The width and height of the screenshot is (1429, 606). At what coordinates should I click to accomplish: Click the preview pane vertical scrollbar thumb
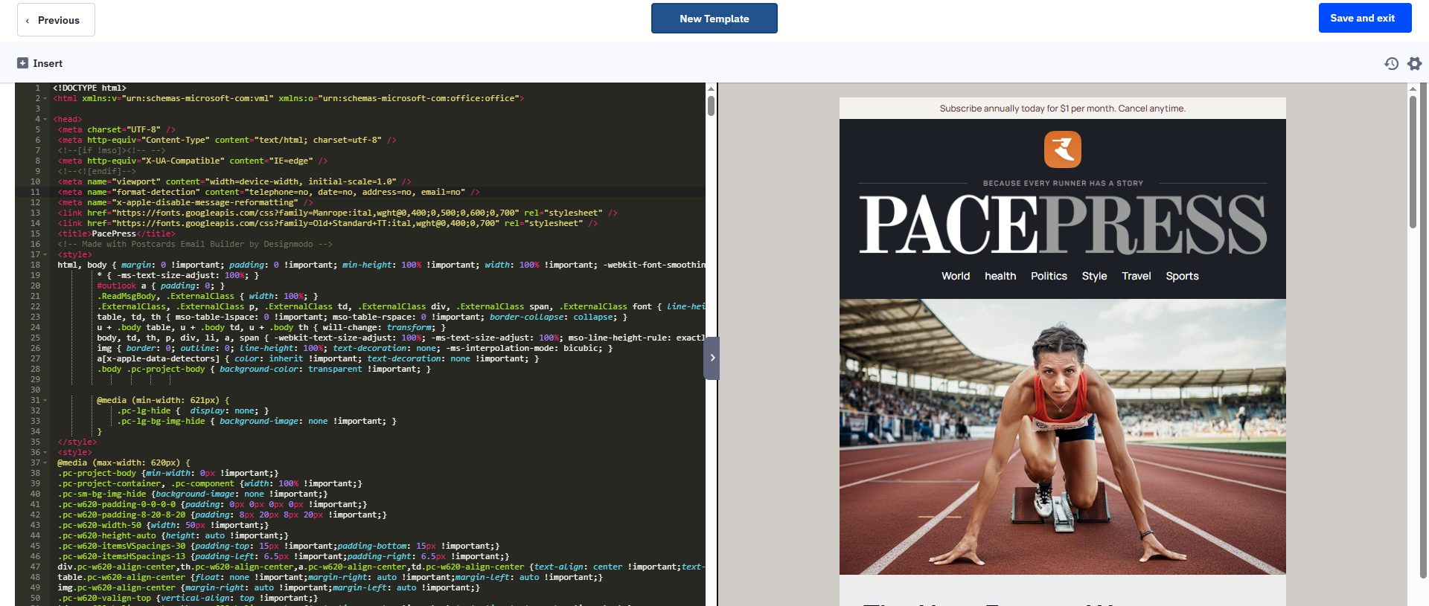(x=1413, y=162)
